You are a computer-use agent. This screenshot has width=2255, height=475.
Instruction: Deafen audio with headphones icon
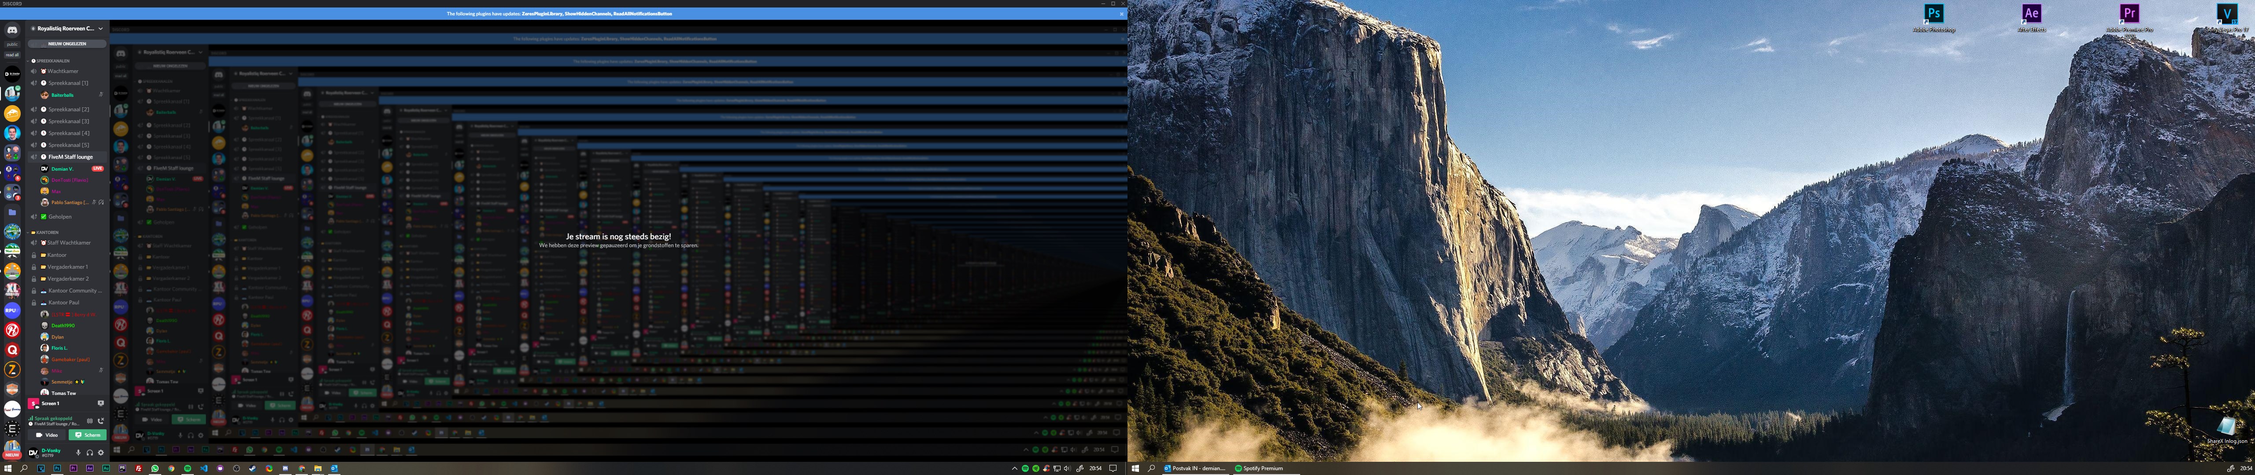pyautogui.click(x=89, y=452)
